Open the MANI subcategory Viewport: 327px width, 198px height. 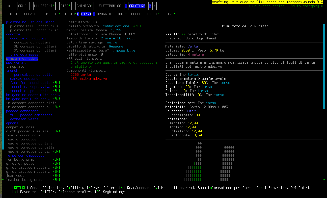(x=122, y=14)
